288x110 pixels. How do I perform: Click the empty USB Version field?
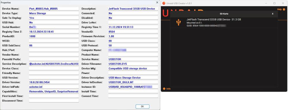point(54,78)
